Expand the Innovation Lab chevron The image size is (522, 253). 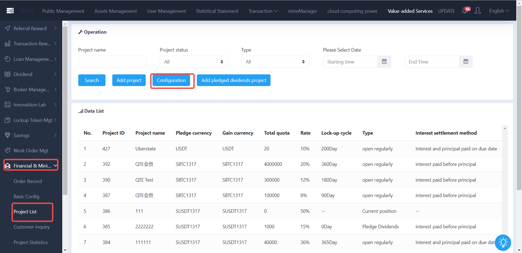pos(55,105)
